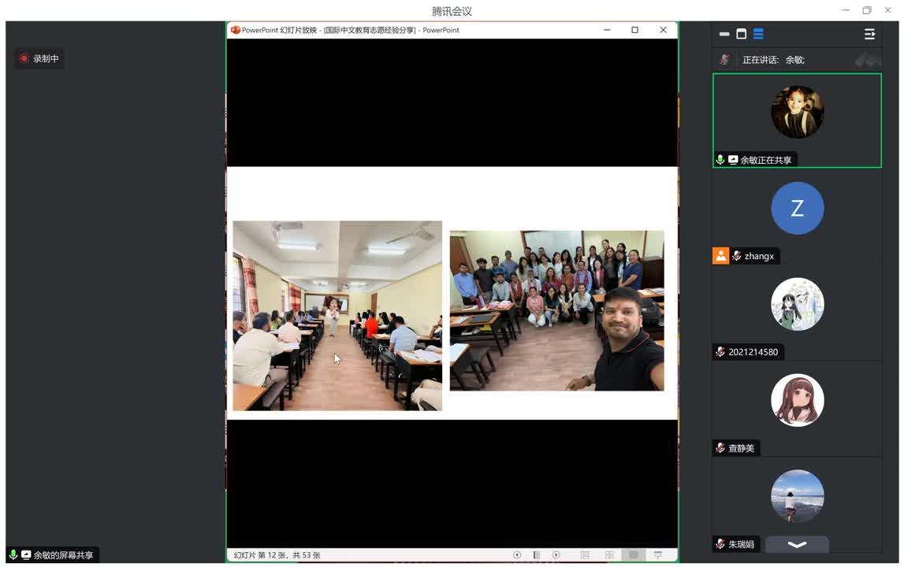Click the 录制中 recording indicator
Image resolution: width=904 pixels, height=567 pixels.
(39, 58)
